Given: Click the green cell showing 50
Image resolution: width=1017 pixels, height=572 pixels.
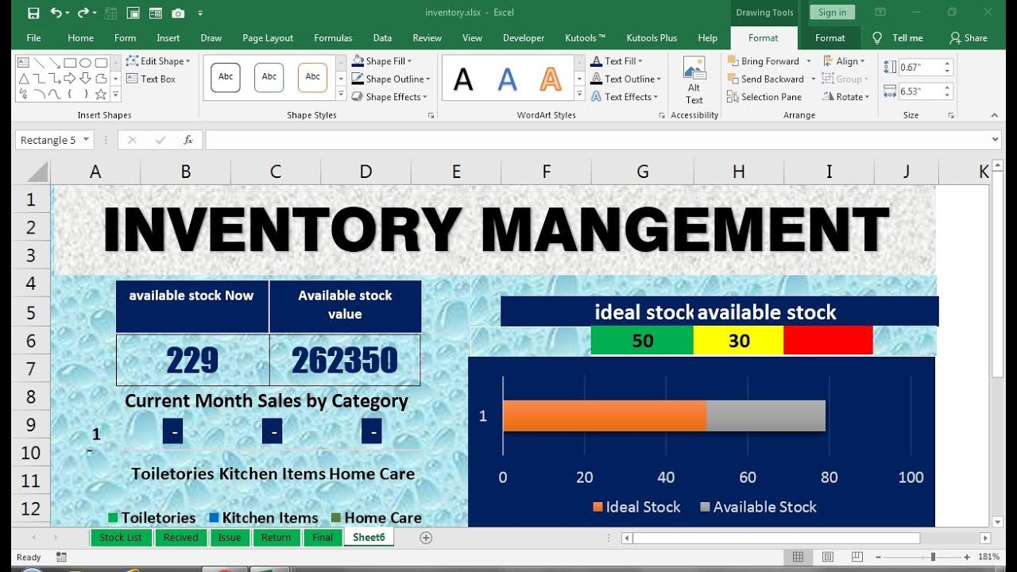Looking at the screenshot, I should tap(642, 341).
